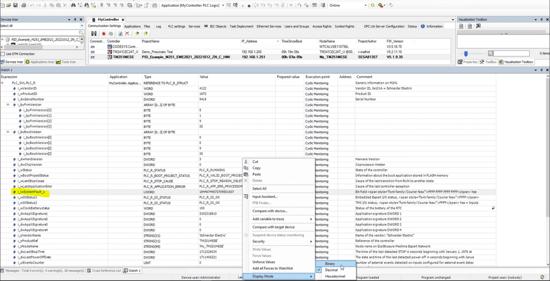Viewport: 550px width, 281px height.
Task: Sort by IP_Address column header
Action: 260,41
